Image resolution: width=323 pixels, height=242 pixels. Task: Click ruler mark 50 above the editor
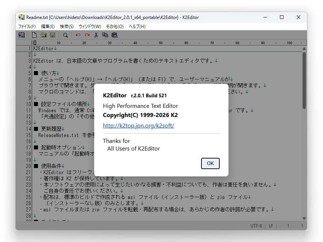click(x=161, y=43)
